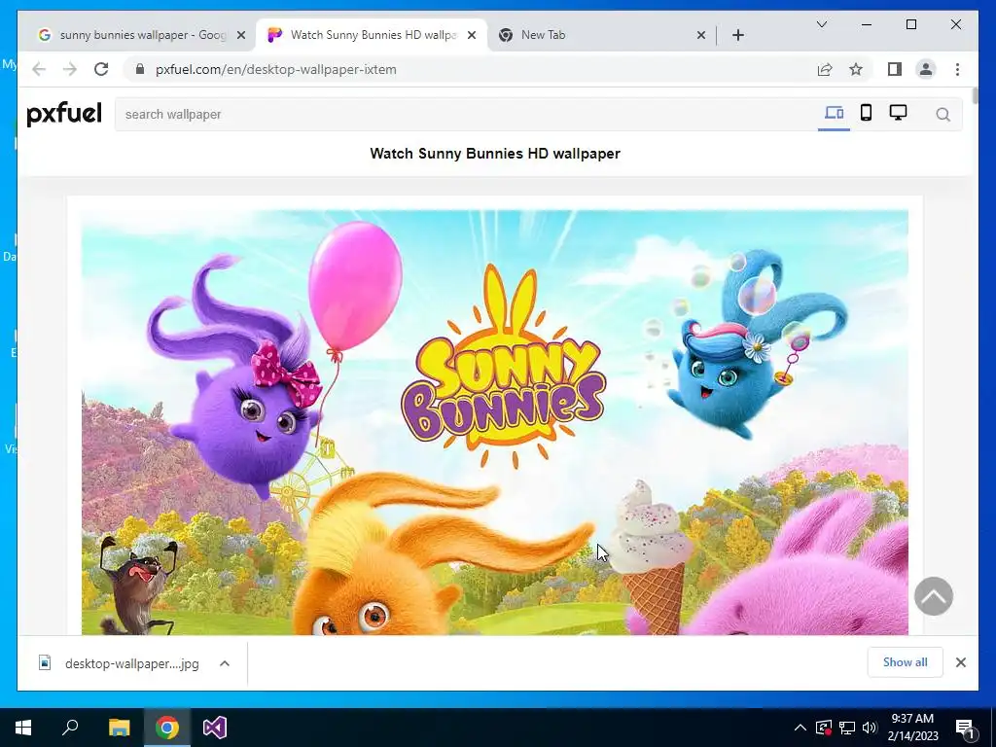
Task: Click the padlock site info icon
Action: (140, 69)
